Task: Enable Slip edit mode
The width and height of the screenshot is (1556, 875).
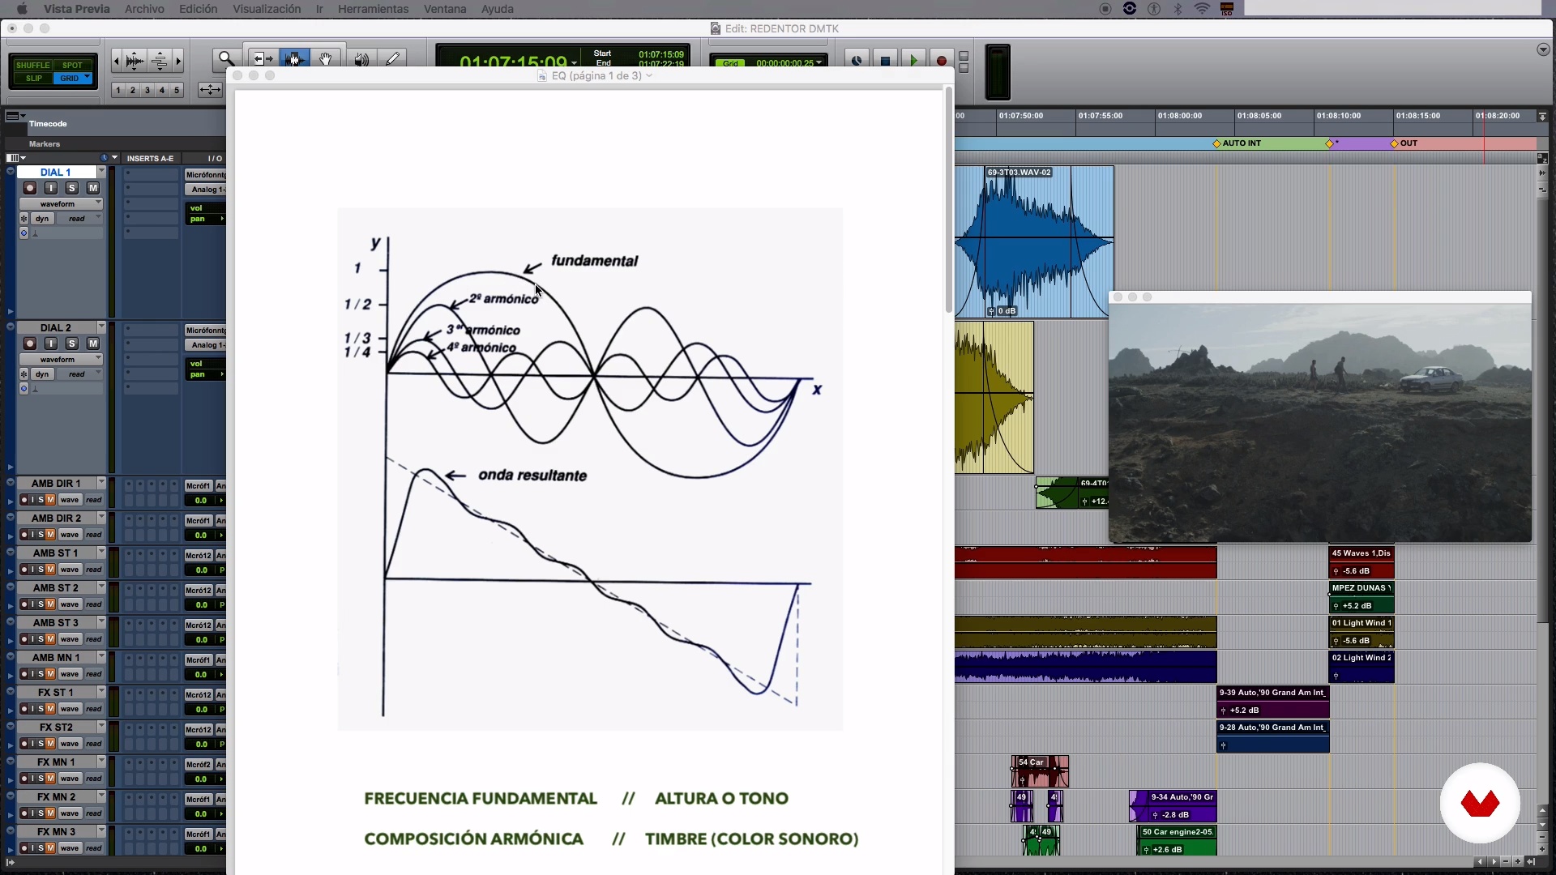Action: pos(33,79)
